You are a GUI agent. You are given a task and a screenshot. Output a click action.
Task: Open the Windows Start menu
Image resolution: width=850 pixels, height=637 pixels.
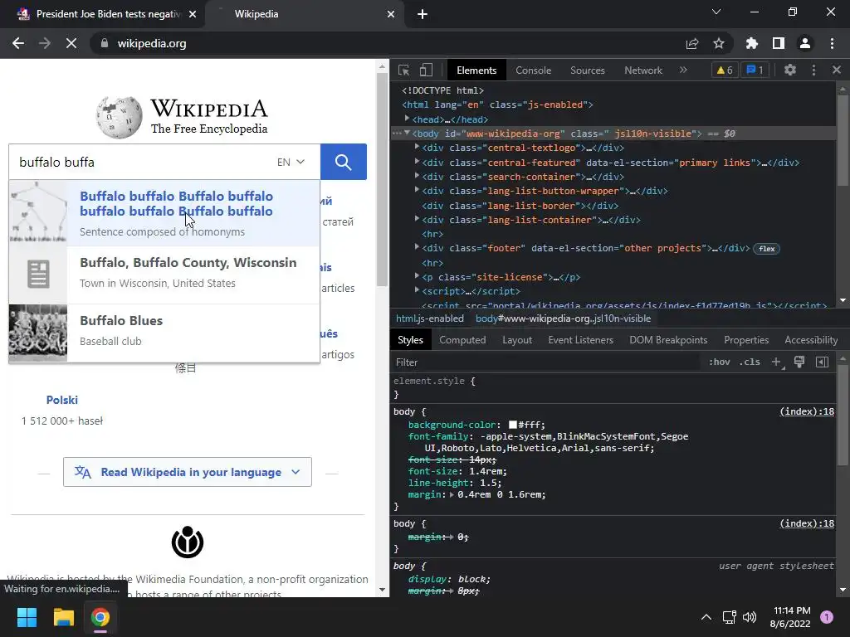click(x=27, y=617)
